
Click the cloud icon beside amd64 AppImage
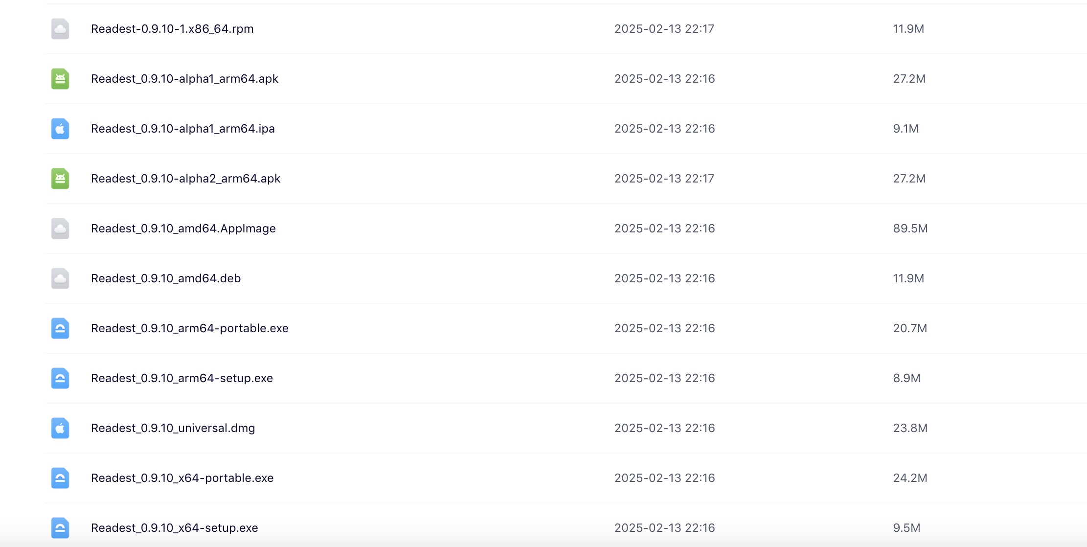pyautogui.click(x=60, y=228)
